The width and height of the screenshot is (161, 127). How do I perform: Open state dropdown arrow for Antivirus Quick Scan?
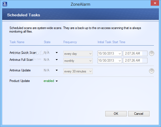click(x=57, y=53)
